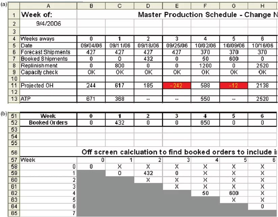
Task: Select the Projected OH value 2138
Action: 262,86
